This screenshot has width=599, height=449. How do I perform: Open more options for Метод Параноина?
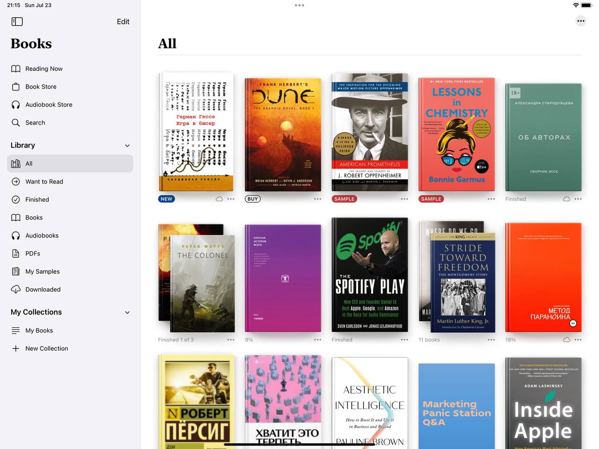coord(578,340)
